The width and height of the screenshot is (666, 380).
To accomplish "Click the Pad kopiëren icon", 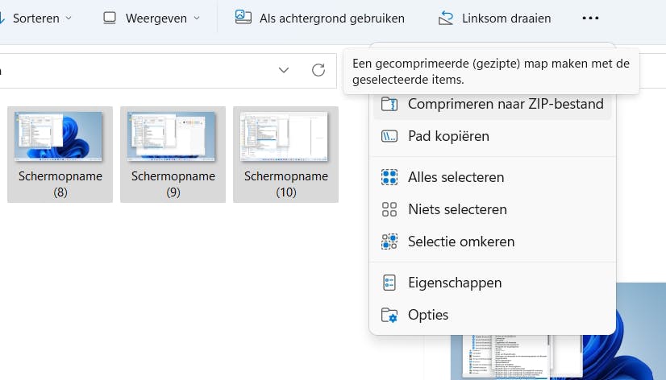I will (389, 136).
